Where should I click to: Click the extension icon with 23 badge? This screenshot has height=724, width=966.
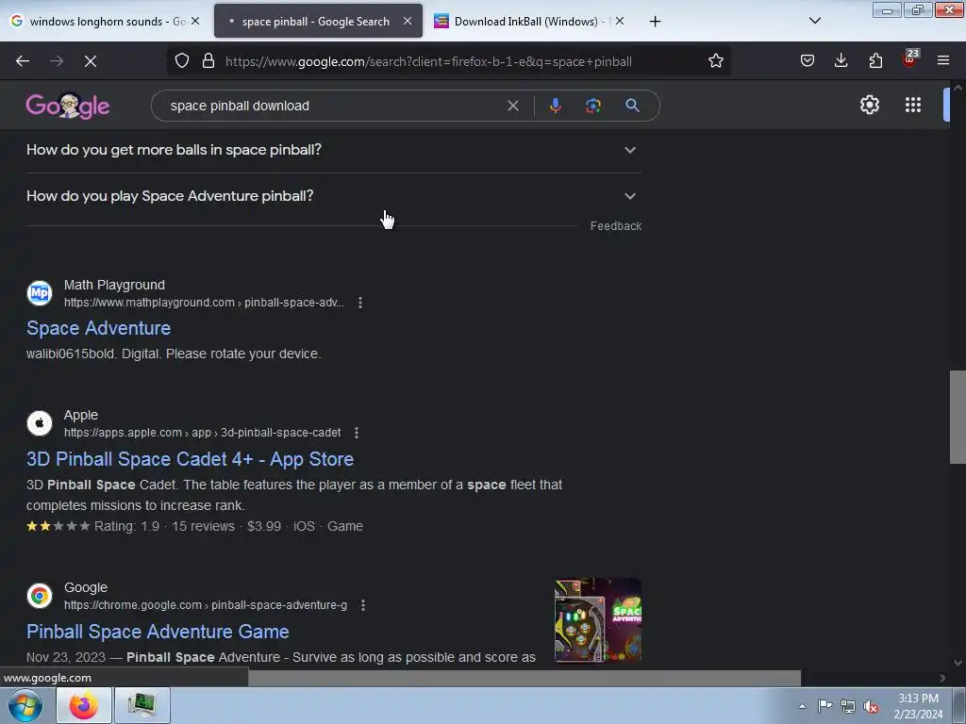pyautogui.click(x=910, y=59)
